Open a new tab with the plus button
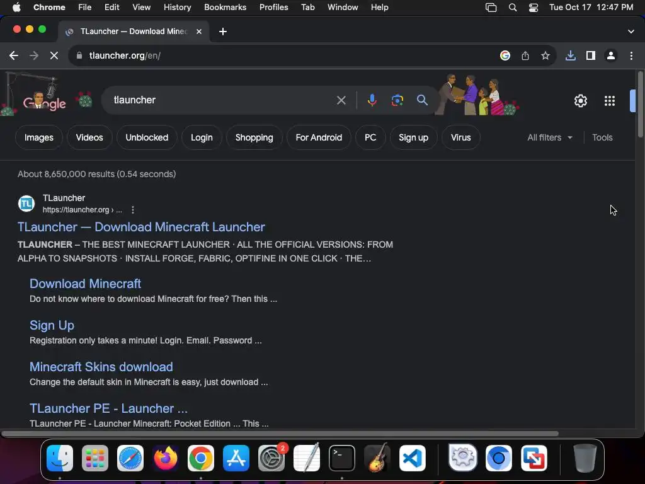Image resolution: width=645 pixels, height=484 pixels. tap(223, 32)
